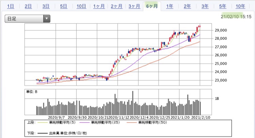
Task: Click the 27,000 price axis label
Action: click(x=221, y=47)
